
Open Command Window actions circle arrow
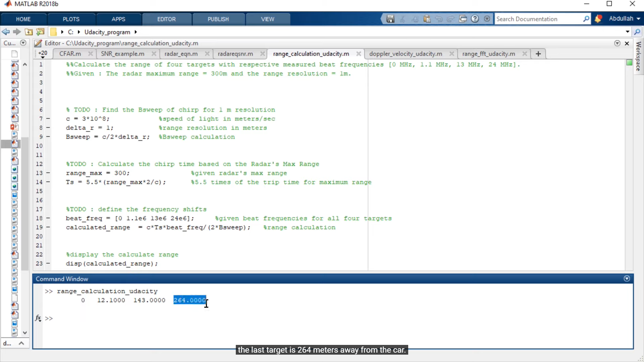point(627,279)
